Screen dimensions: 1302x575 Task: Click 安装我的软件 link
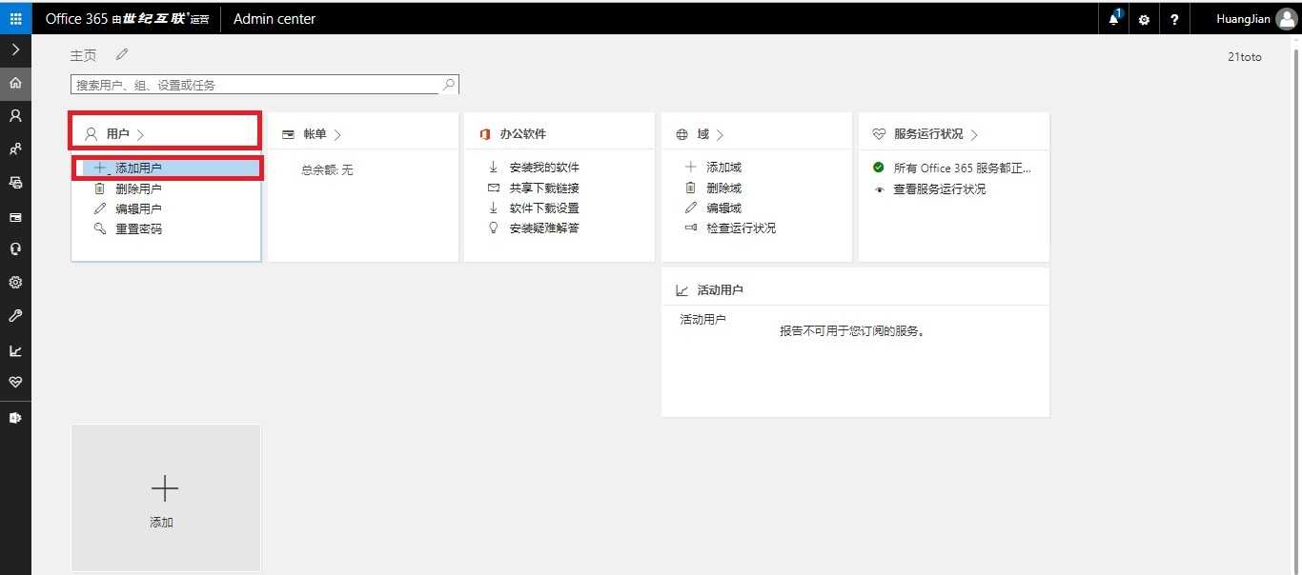(x=544, y=168)
